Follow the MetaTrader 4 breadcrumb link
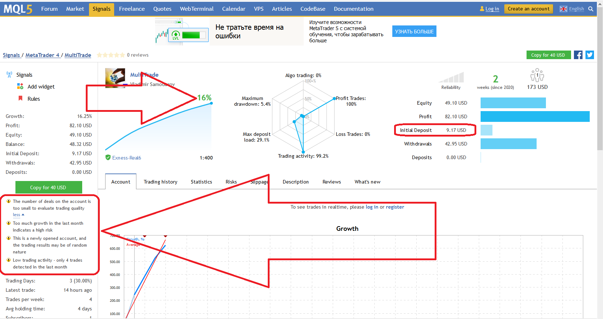The image size is (603, 319). click(x=42, y=55)
